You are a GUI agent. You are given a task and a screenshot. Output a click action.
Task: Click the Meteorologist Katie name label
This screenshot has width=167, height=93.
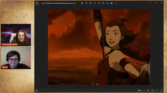click(x=10, y=44)
